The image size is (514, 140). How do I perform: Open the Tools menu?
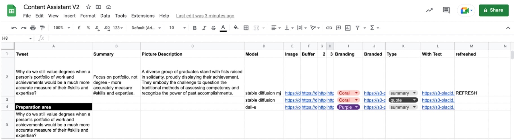[x=121, y=16]
